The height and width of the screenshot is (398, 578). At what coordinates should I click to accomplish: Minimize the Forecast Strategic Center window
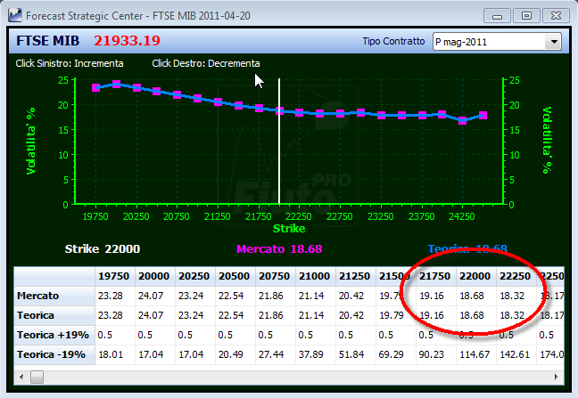click(x=497, y=15)
